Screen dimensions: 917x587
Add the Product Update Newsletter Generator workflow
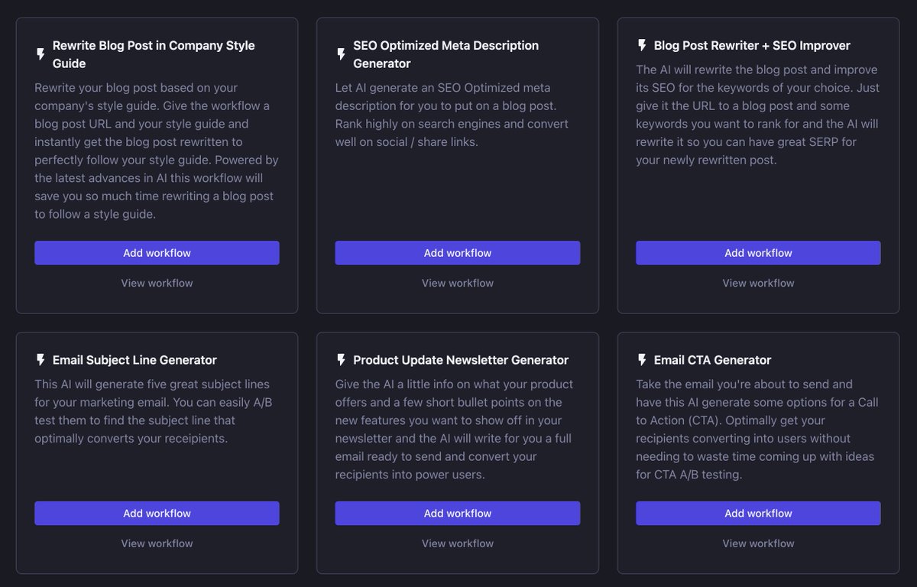point(457,514)
